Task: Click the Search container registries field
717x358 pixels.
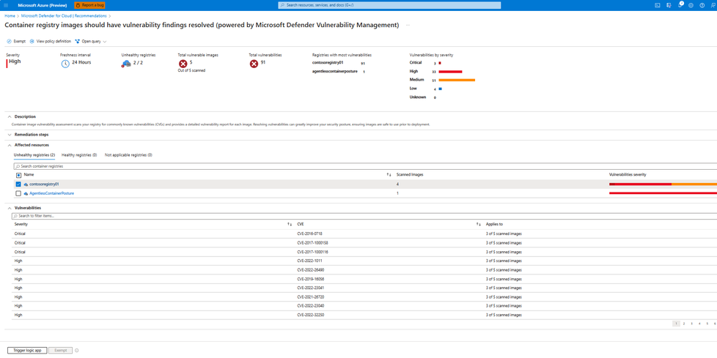Action: tap(365, 166)
